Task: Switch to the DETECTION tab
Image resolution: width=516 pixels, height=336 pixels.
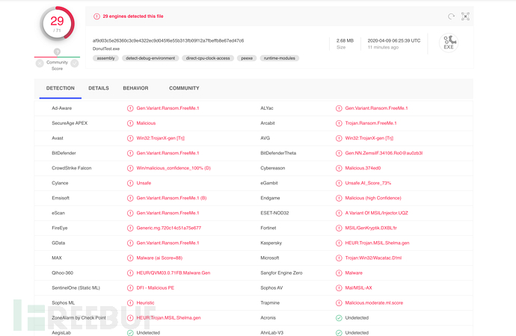Action: click(61, 88)
